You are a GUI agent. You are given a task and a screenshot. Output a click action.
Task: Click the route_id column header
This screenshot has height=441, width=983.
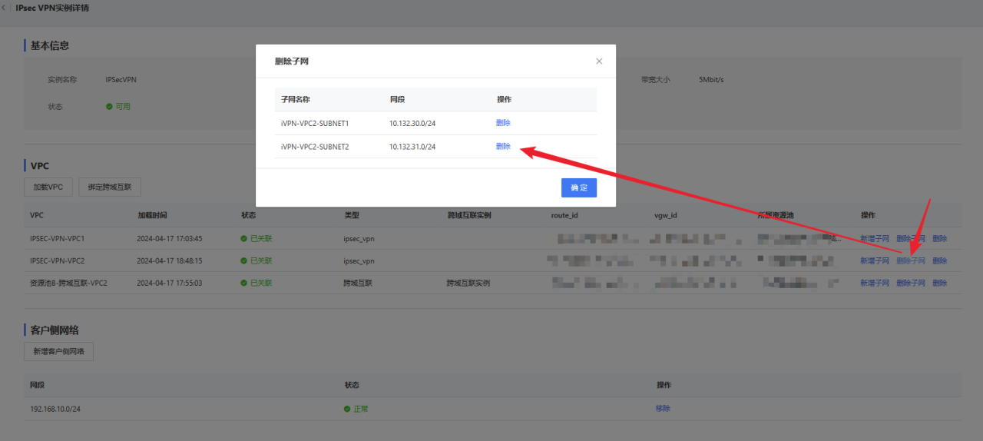coord(564,216)
